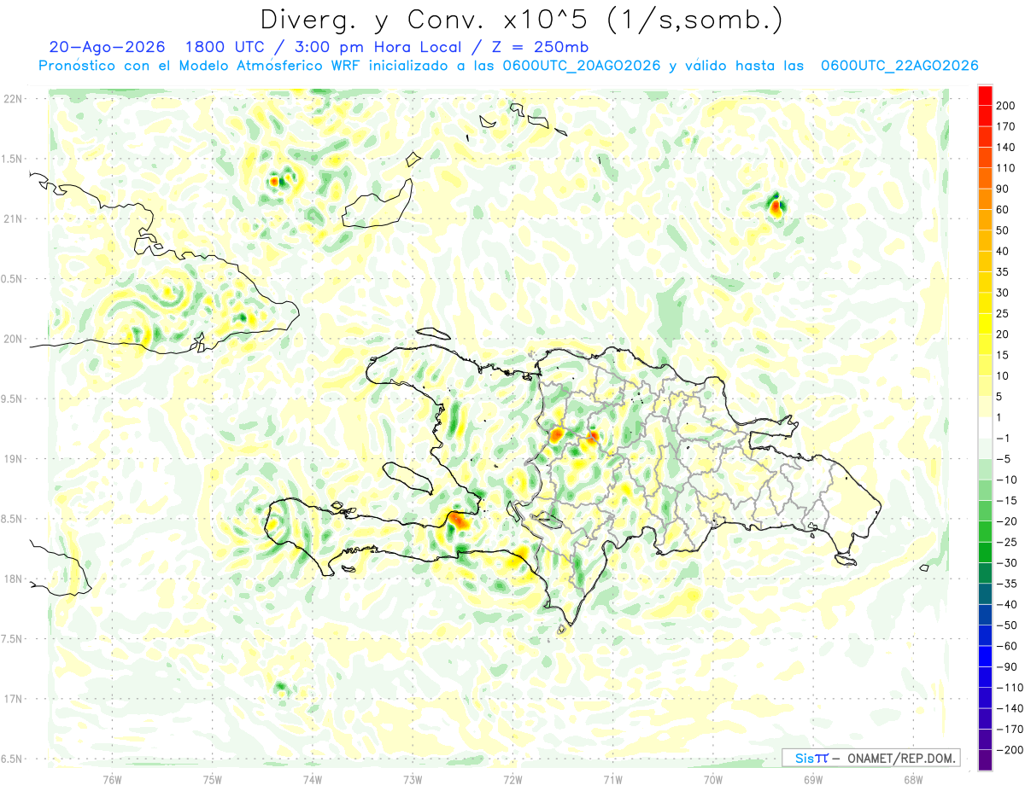Click the '19N' latitude label
This screenshot has width=1025, height=791.
click(12, 458)
